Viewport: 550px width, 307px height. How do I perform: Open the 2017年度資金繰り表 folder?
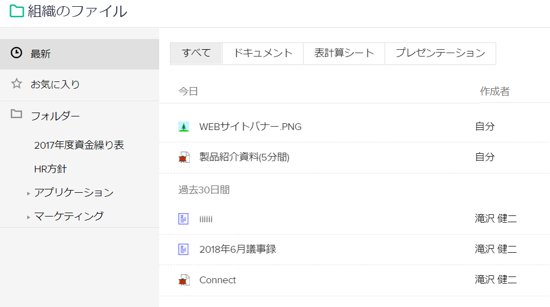click(x=79, y=145)
